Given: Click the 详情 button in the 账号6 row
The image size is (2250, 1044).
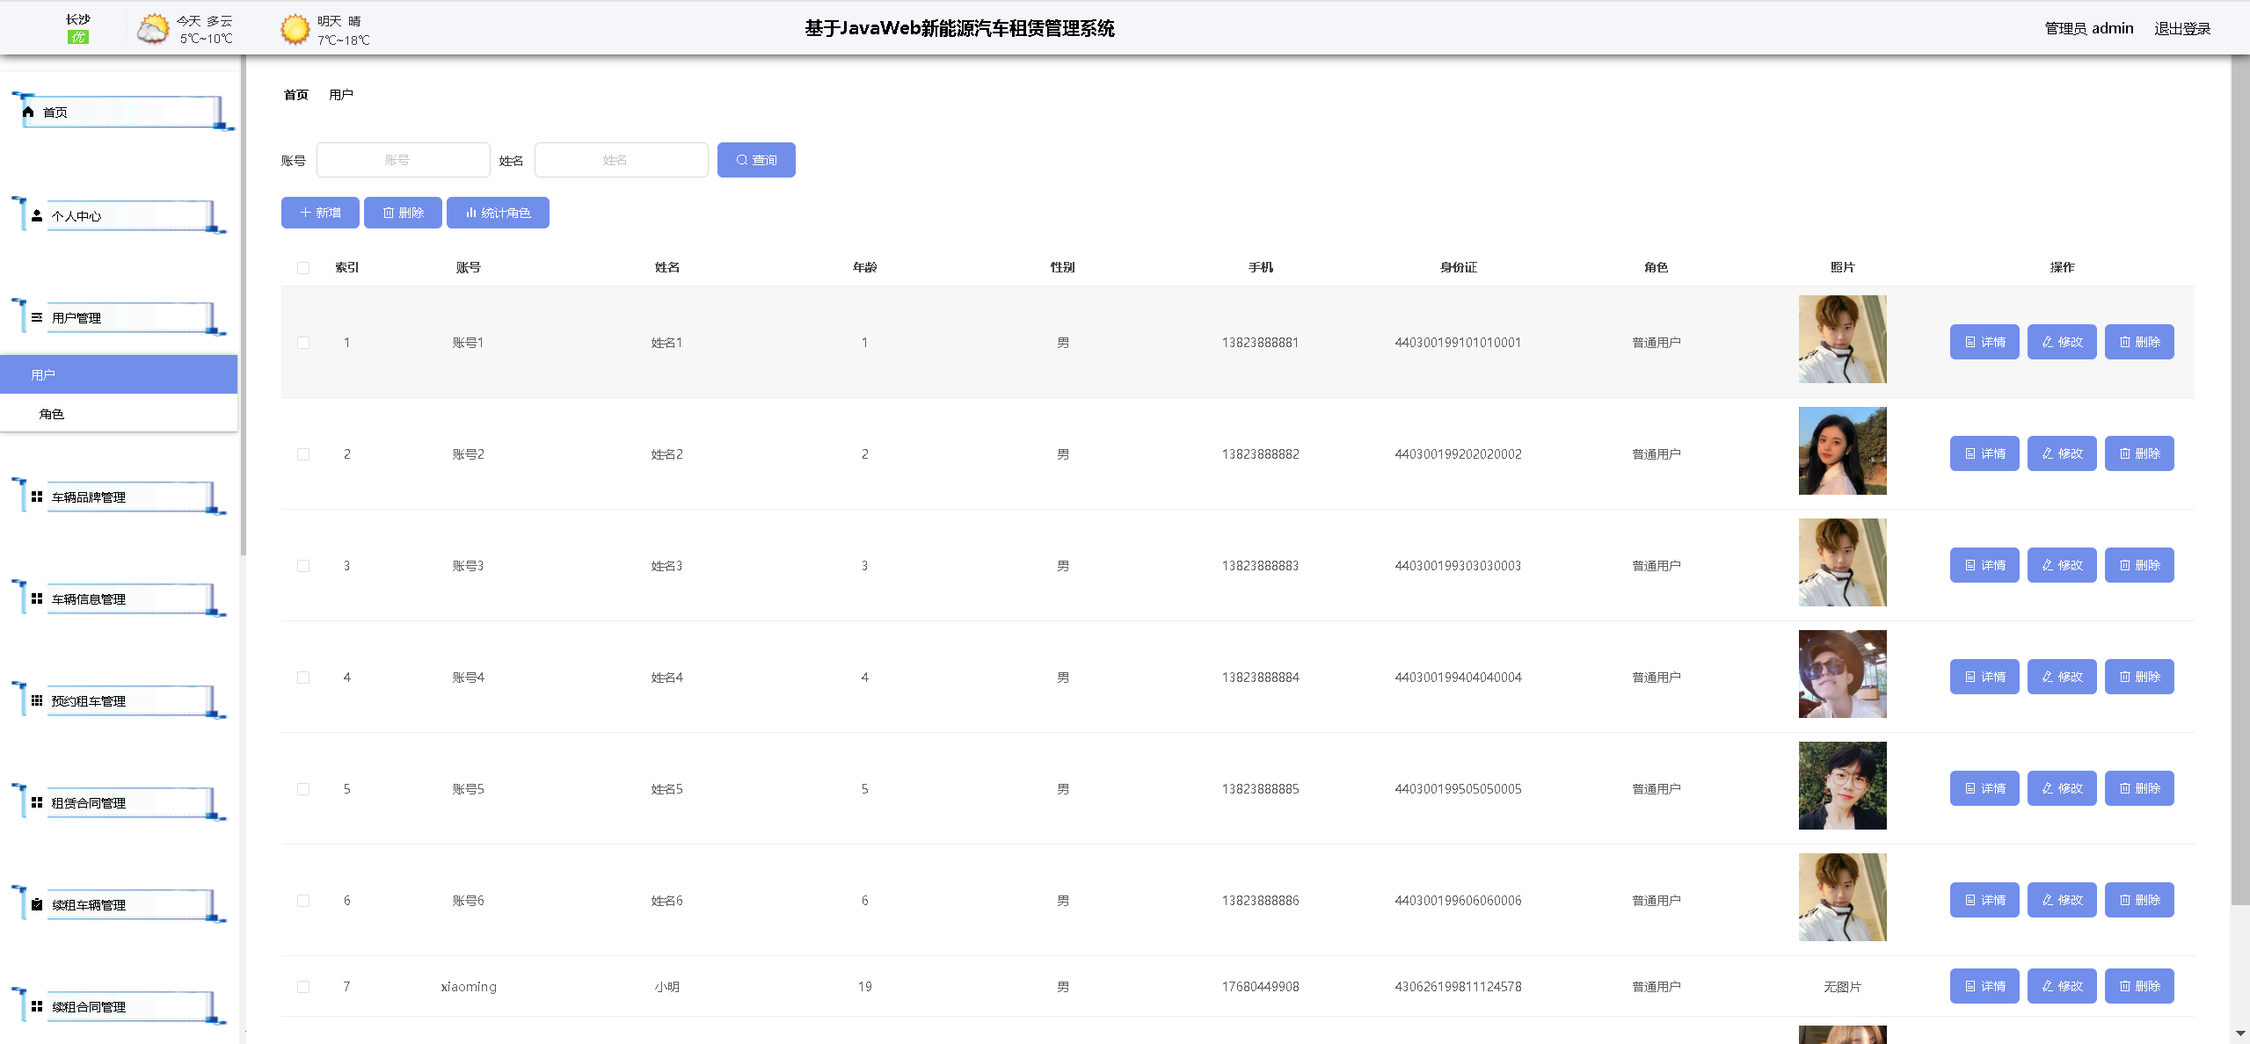Looking at the screenshot, I should click(1984, 900).
